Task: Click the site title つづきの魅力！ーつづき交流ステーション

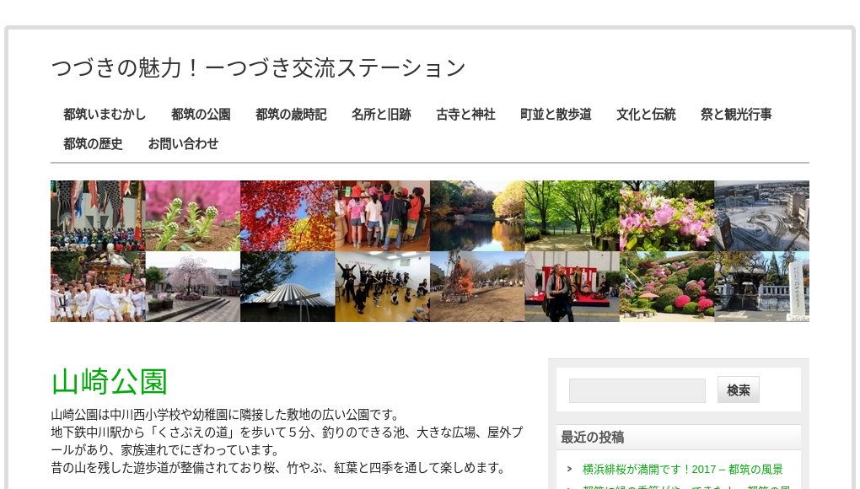Action: tap(258, 67)
